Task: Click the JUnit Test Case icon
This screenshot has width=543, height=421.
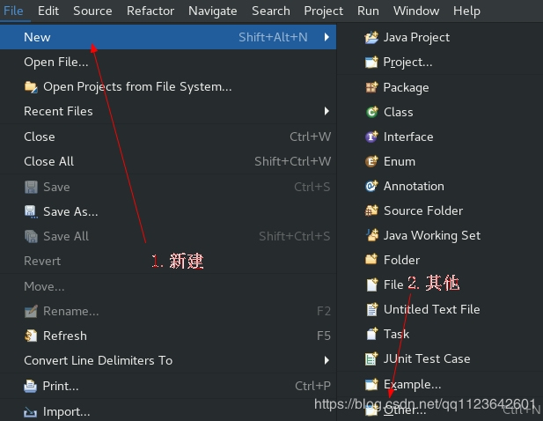Action: click(x=371, y=358)
